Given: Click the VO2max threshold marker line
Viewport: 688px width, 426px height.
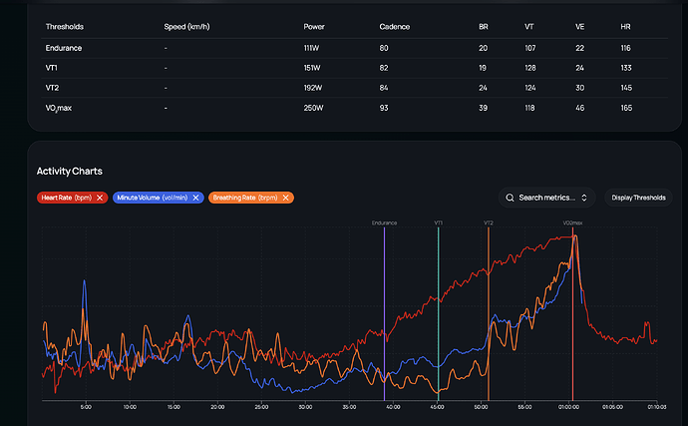Looking at the screenshot, I should tap(572, 313).
